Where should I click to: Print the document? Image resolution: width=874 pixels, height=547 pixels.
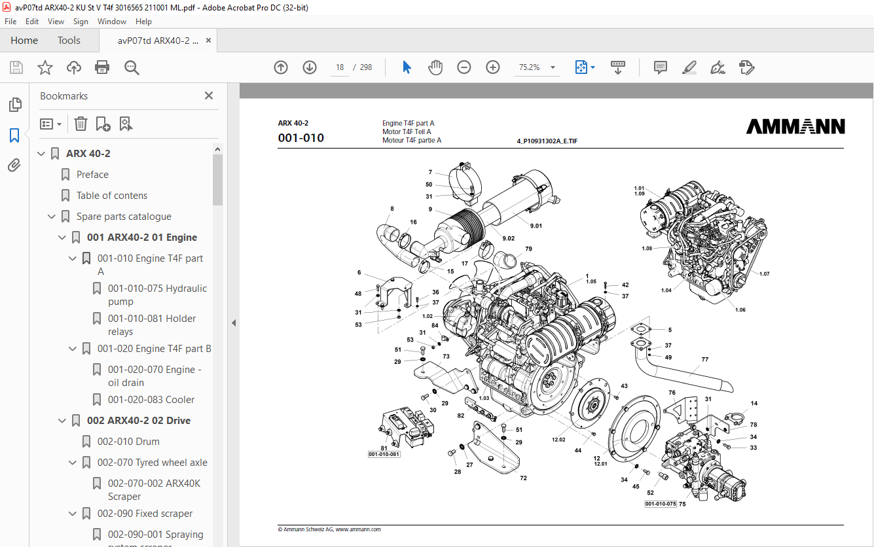pyautogui.click(x=102, y=67)
